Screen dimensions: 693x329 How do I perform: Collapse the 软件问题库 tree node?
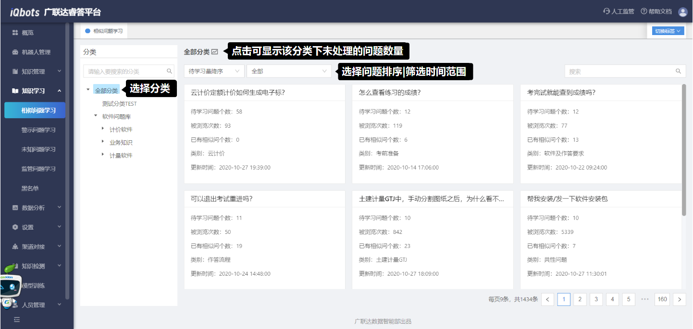pos(96,116)
